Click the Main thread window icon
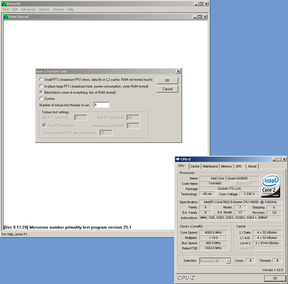The image size is (288, 284). tap(6, 17)
